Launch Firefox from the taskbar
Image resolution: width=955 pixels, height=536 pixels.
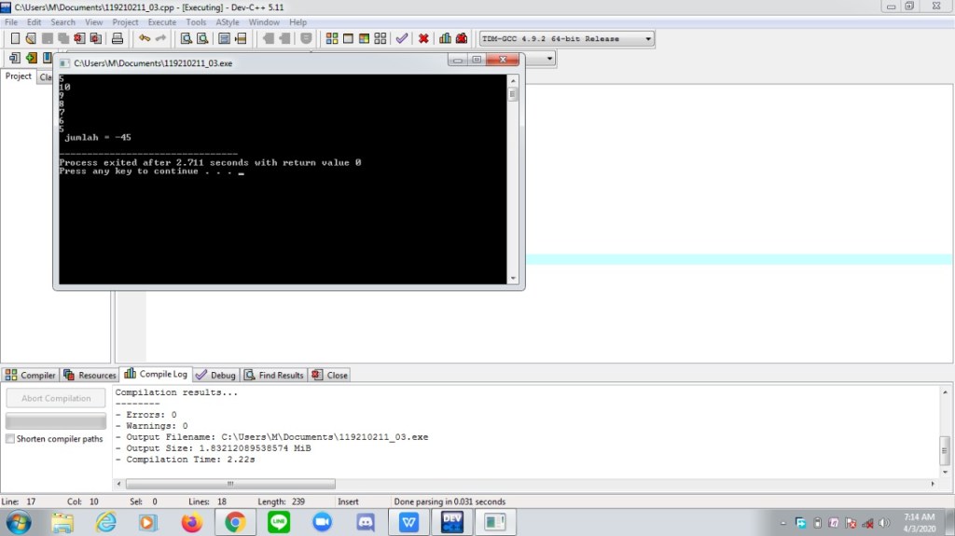coord(192,522)
